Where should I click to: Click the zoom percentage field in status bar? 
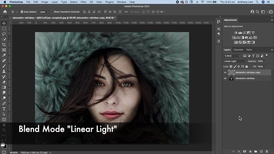[13, 153]
